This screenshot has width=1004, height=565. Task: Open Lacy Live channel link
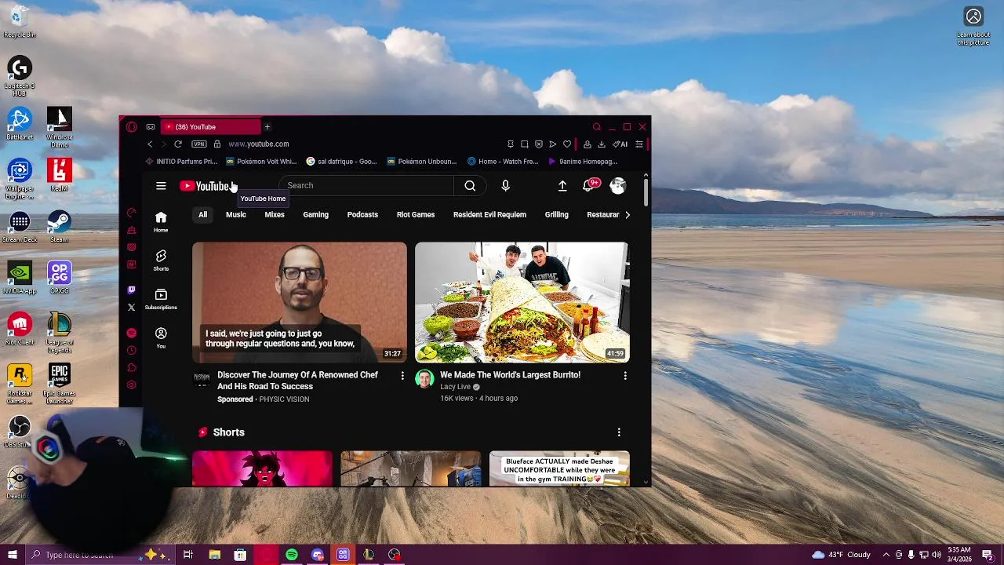(x=456, y=387)
